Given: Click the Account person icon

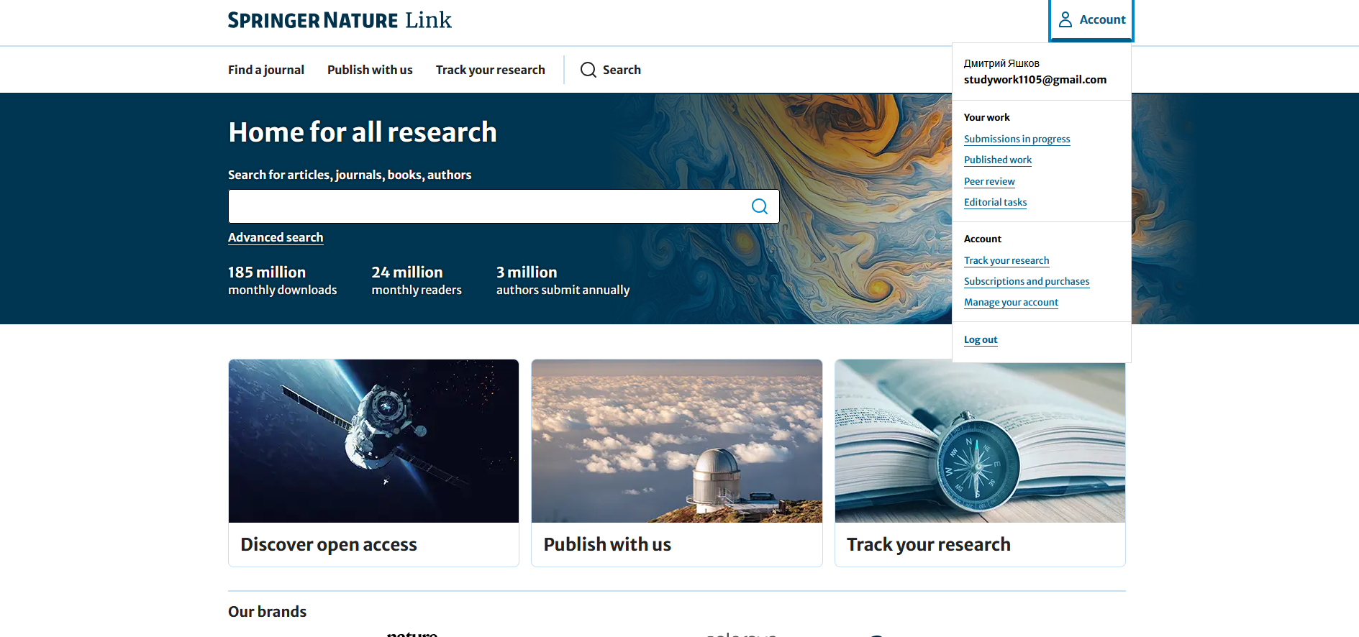Looking at the screenshot, I should click(1065, 19).
